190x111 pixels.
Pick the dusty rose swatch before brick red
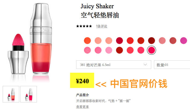pyautogui.click(x=162, y=41)
